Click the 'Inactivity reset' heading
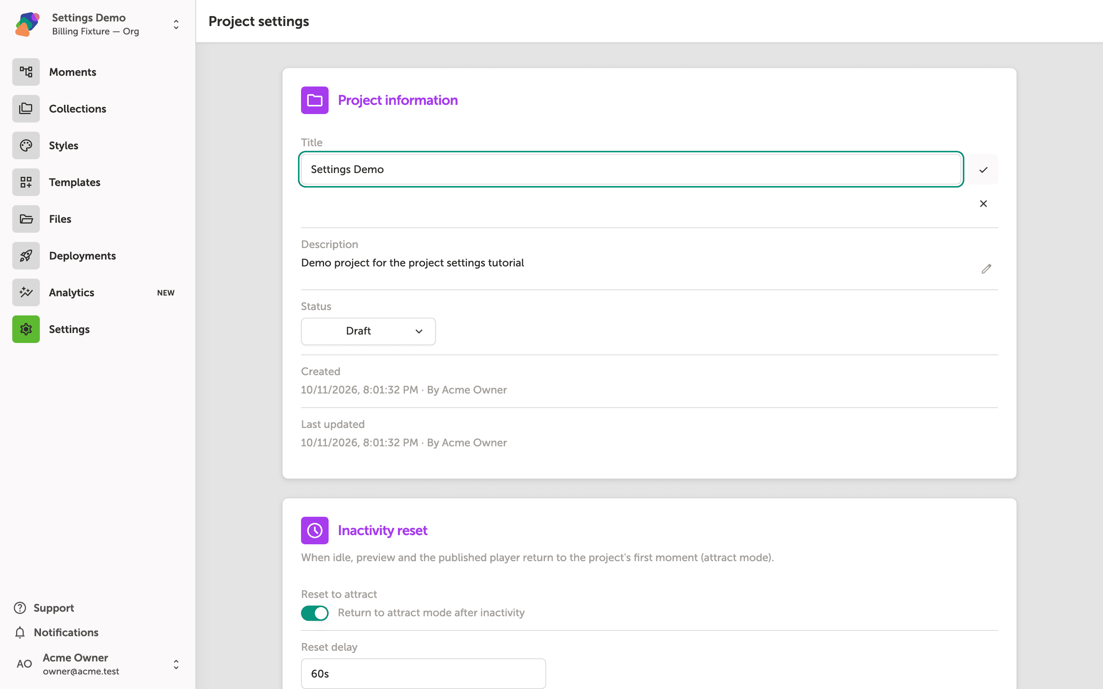This screenshot has height=689, width=1103. pos(382,531)
